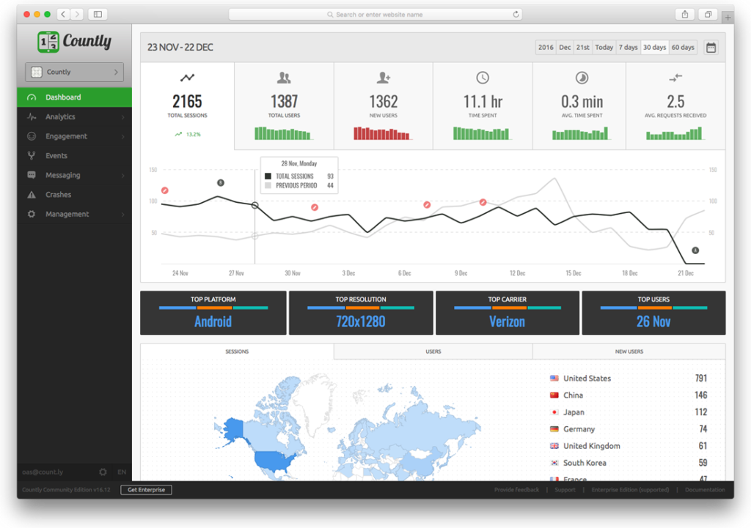The image size is (751, 528).
Task: Click the Safari address search field
Action: (375, 14)
